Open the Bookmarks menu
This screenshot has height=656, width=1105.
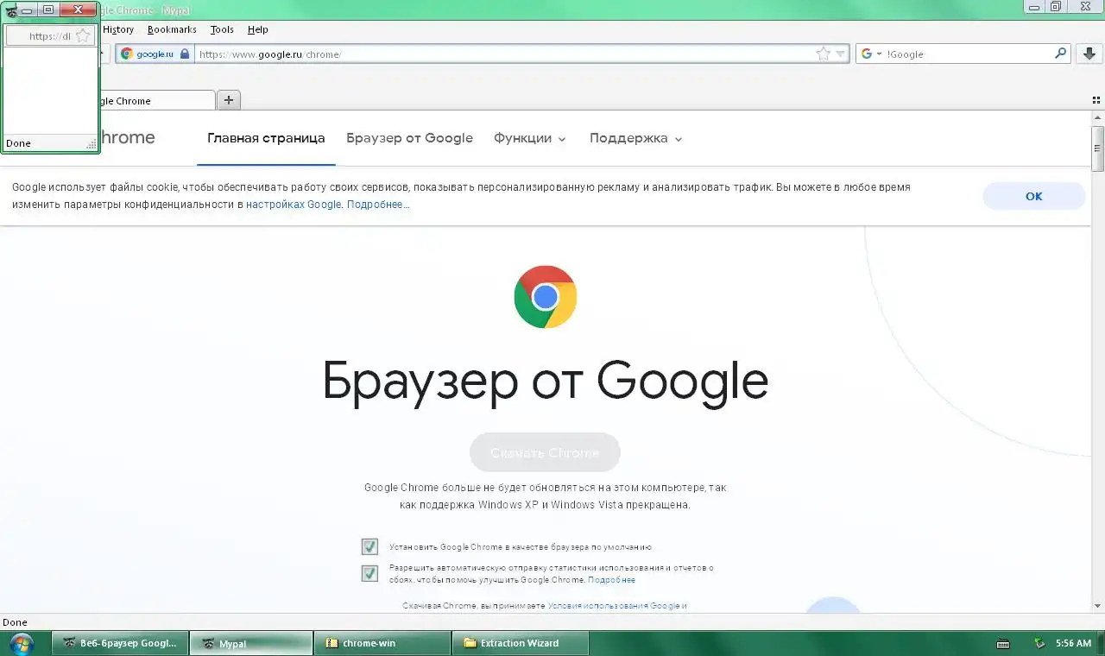172,29
